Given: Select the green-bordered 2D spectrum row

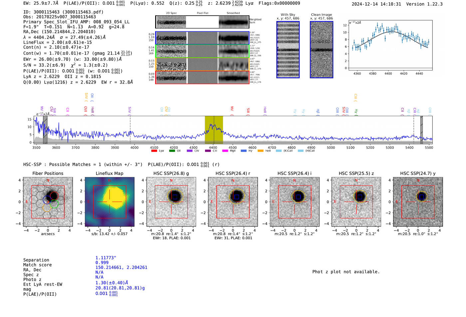Looking at the screenshot, I should (x=202, y=51).
